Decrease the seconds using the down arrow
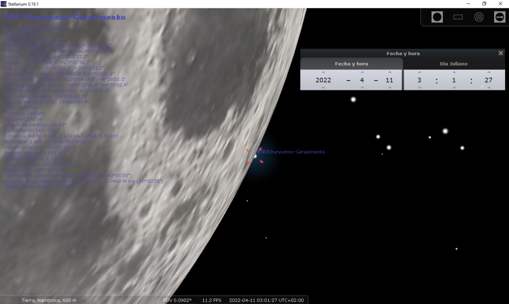The image size is (509, 304). 489,87
